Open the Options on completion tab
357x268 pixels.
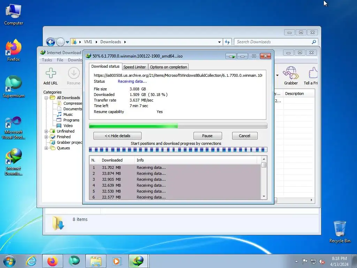(x=168, y=67)
